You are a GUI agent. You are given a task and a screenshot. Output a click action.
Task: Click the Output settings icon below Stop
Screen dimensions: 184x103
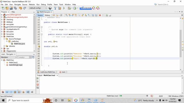click(38, 88)
